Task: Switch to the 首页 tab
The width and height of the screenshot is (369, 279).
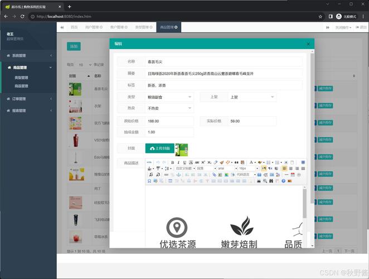Action: [x=74, y=27]
